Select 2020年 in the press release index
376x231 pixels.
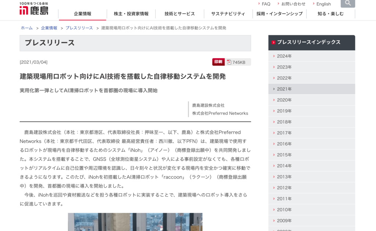click(311, 100)
